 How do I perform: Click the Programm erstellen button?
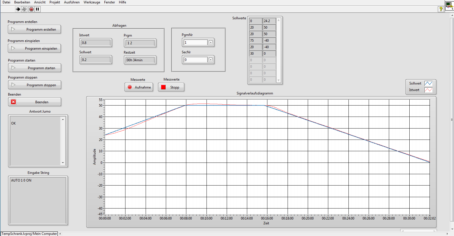click(x=34, y=29)
